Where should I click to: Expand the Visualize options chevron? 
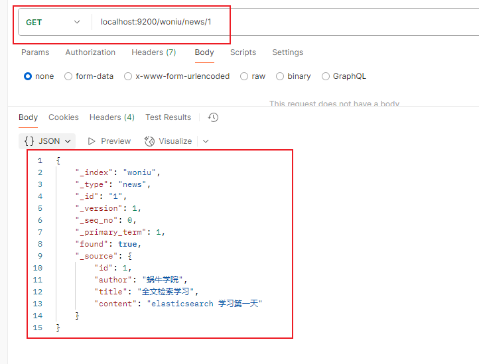(x=206, y=141)
